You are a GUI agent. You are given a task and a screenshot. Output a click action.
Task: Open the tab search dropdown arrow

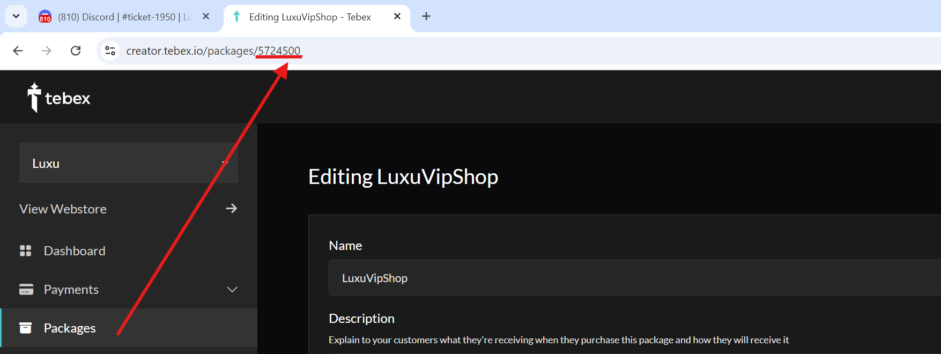click(16, 16)
